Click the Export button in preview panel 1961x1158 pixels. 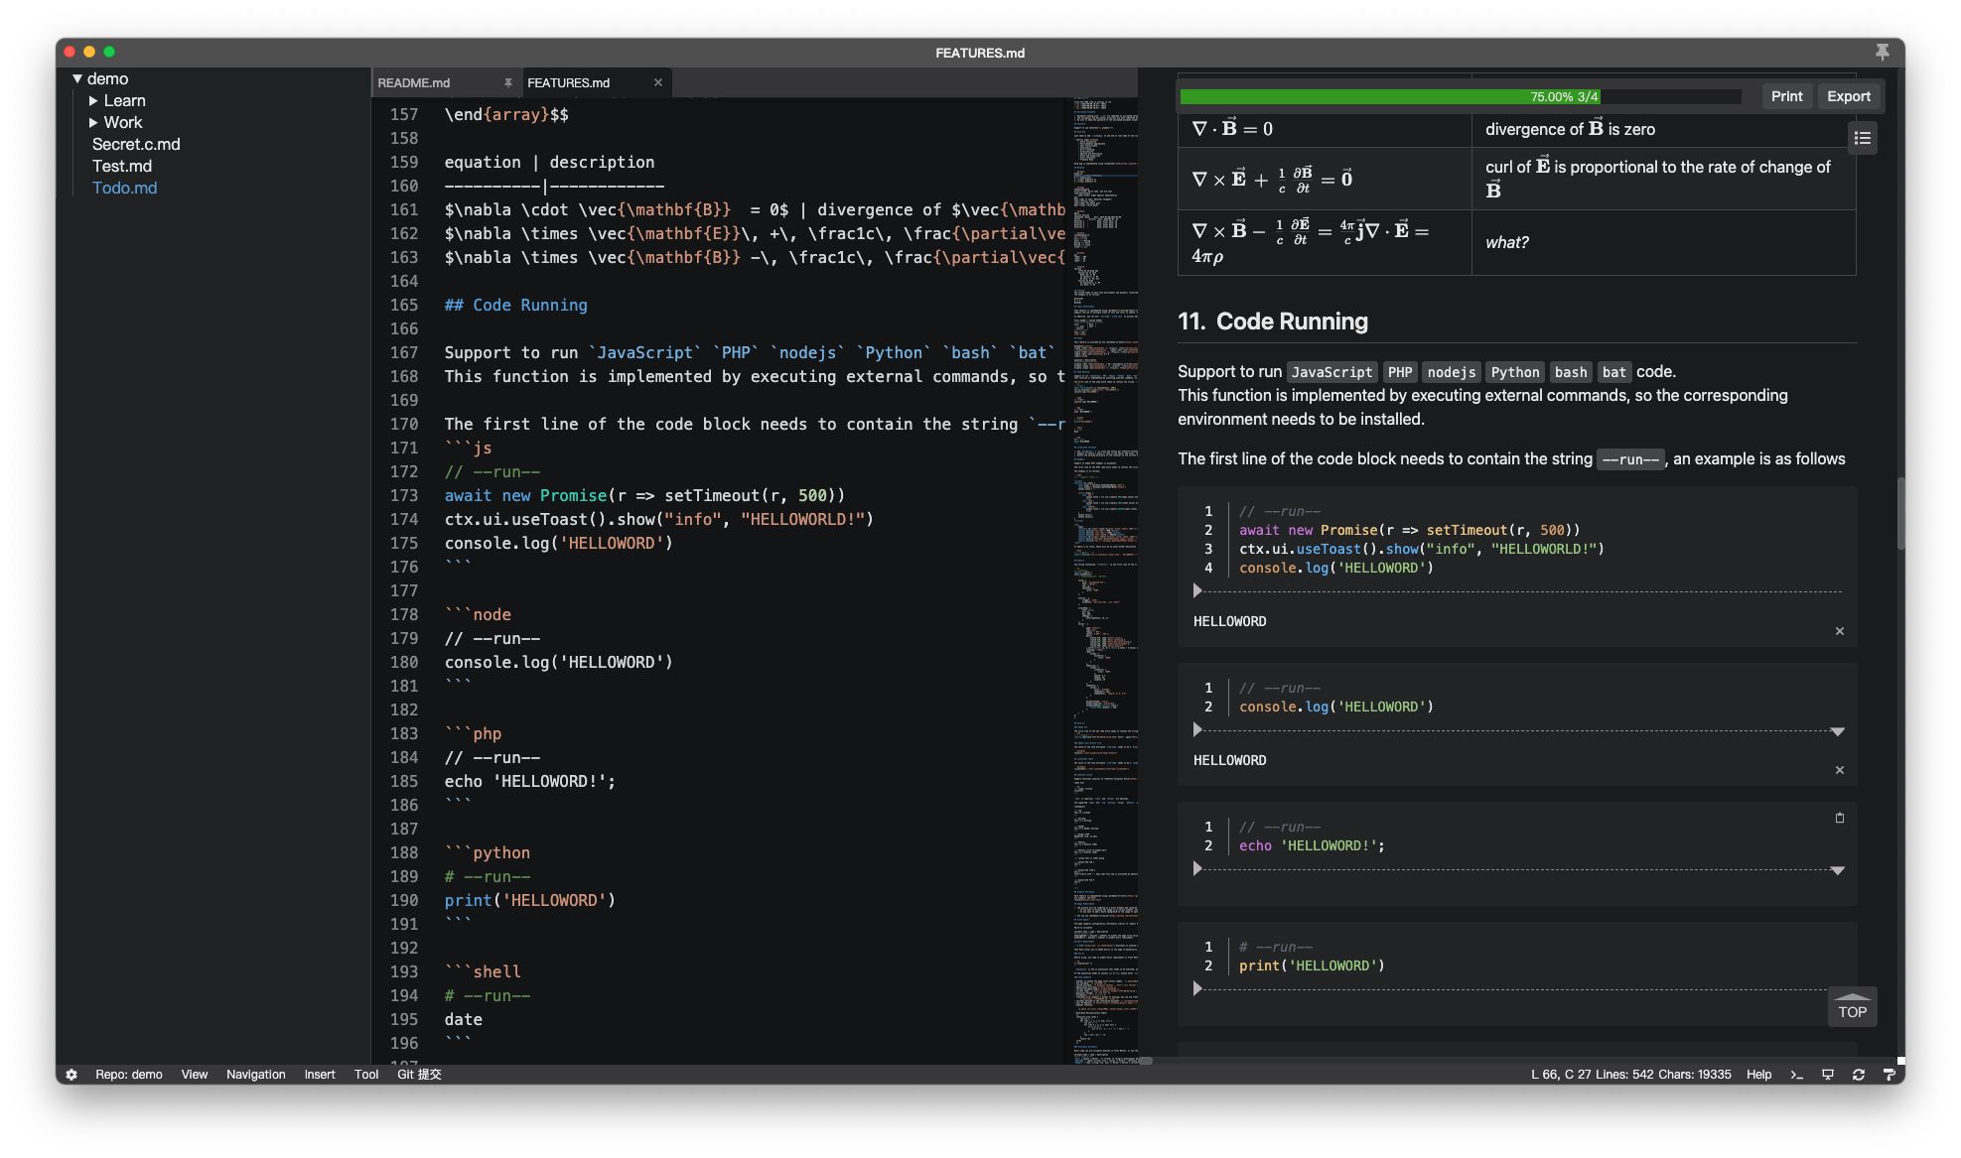[x=1848, y=95]
